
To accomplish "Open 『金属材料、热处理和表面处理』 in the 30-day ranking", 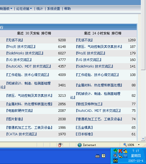I will (x=29, y=104).
